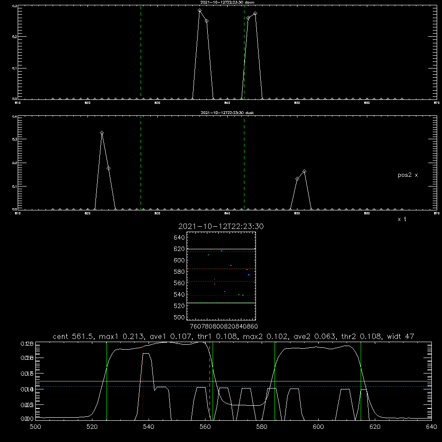This screenshot has width=442, height=442.
Task: Select the "max2 0.102" value
Action: pyautogui.click(x=265, y=336)
